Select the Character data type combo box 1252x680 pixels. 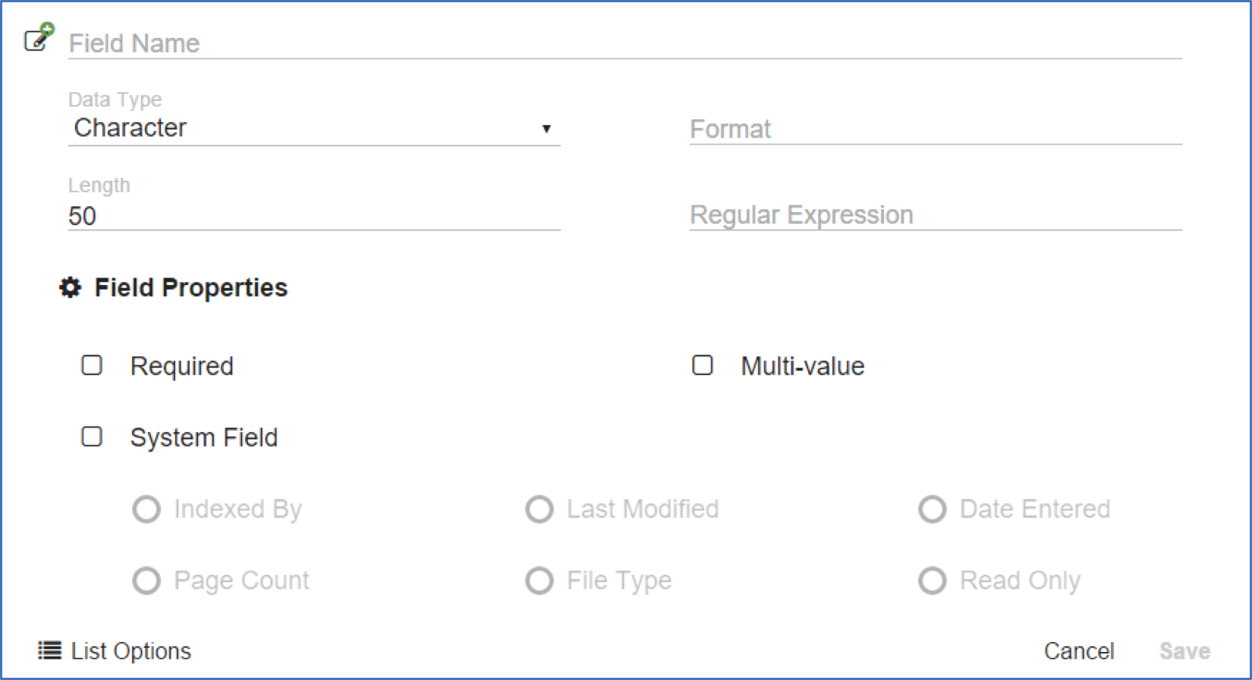tap(304, 128)
